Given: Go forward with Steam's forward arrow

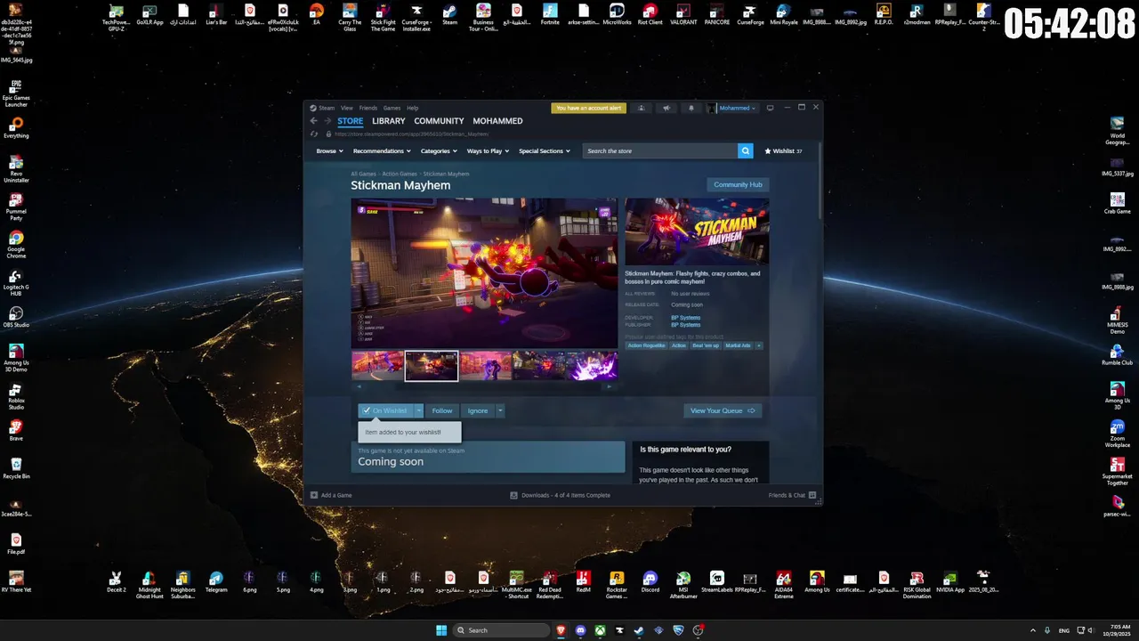Looking at the screenshot, I should (327, 121).
